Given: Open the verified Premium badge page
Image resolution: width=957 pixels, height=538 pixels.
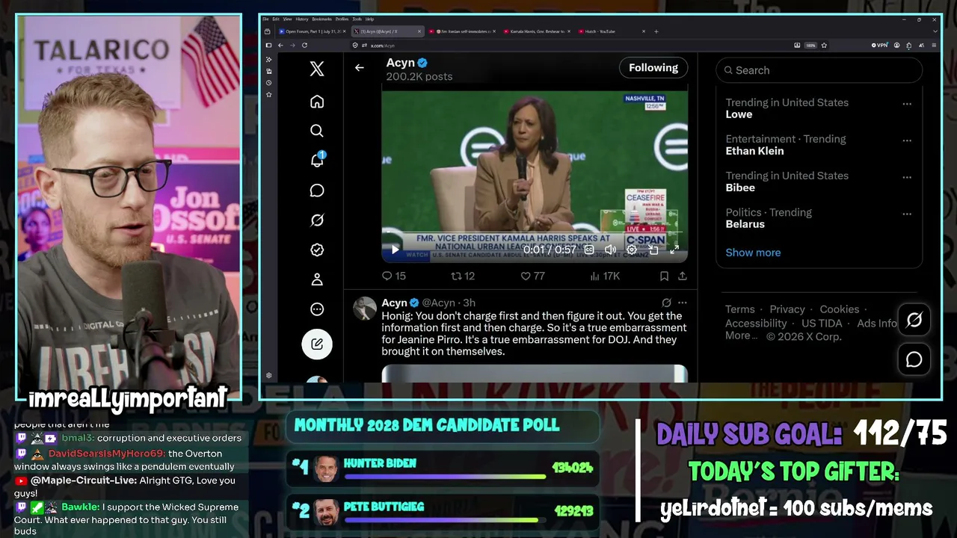Looking at the screenshot, I should (317, 250).
